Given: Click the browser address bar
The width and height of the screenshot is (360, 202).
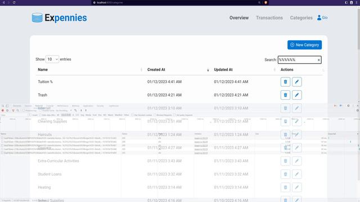Looking at the screenshot, I should point(177,2).
